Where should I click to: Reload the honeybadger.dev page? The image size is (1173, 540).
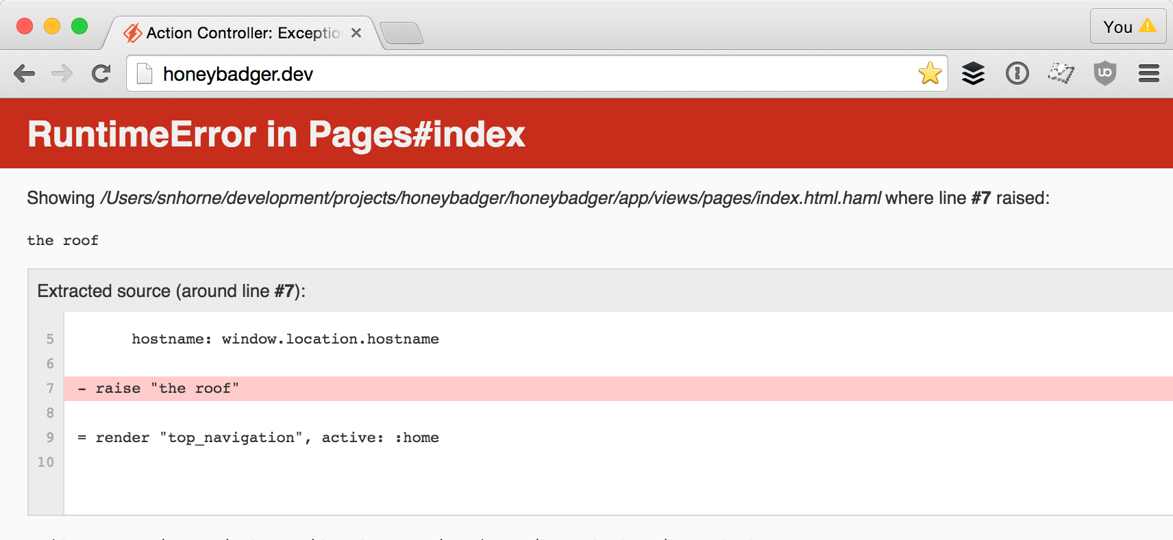pyautogui.click(x=101, y=73)
